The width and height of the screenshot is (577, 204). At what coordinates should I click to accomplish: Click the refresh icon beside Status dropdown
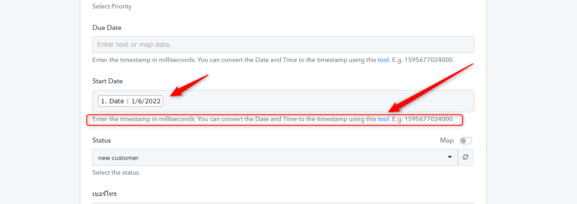(466, 157)
